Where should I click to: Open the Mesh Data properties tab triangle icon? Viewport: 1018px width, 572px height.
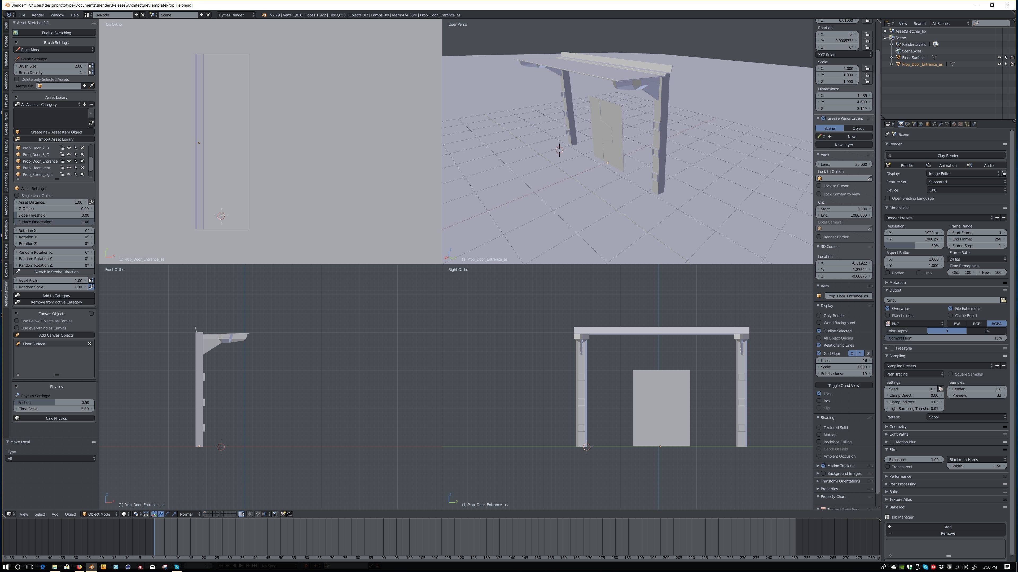point(947,124)
